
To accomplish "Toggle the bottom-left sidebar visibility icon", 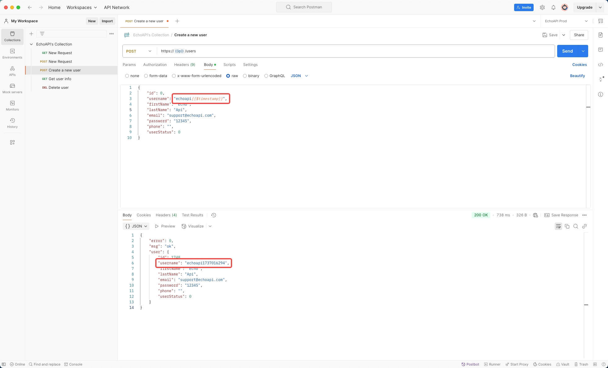I will 4,364.
